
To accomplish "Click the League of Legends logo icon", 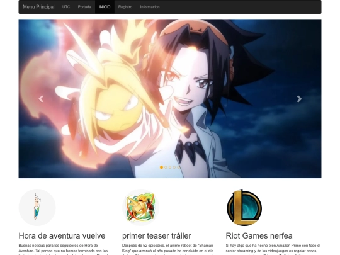I will (244, 207).
